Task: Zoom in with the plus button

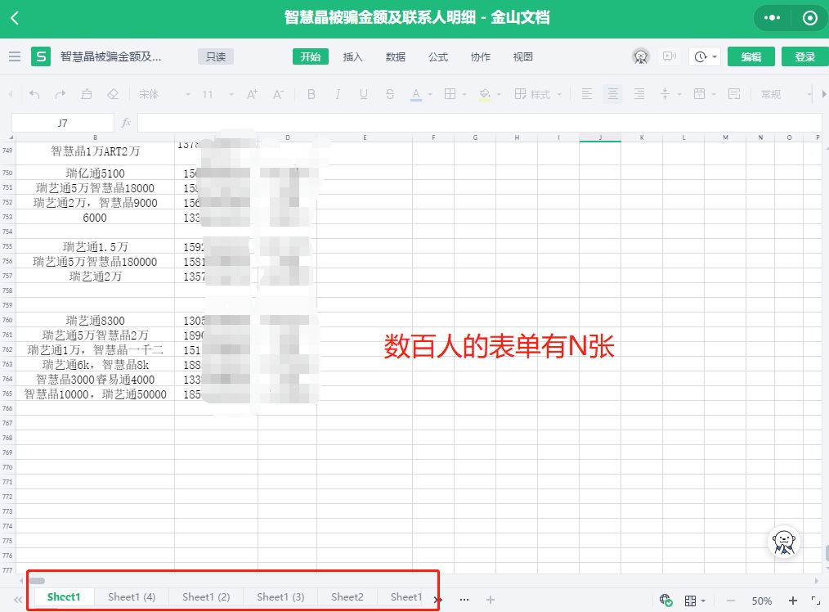Action: pyautogui.click(x=792, y=601)
